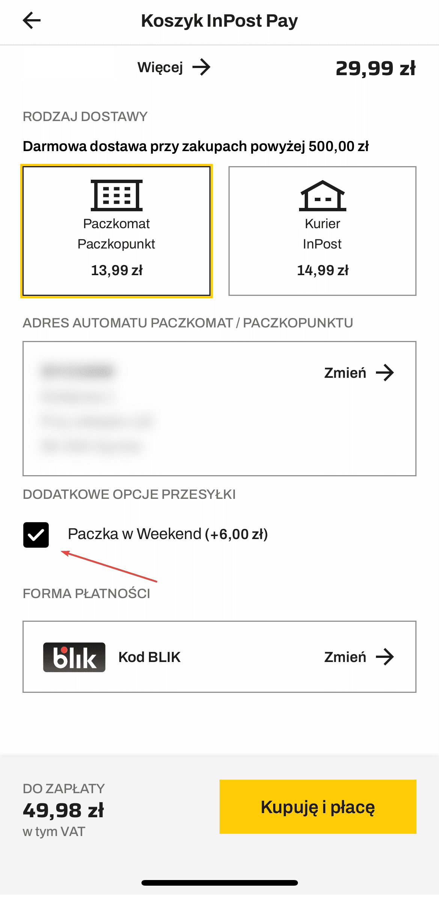The width and height of the screenshot is (439, 921).
Task: Tap the BLIK logo
Action: click(x=74, y=657)
